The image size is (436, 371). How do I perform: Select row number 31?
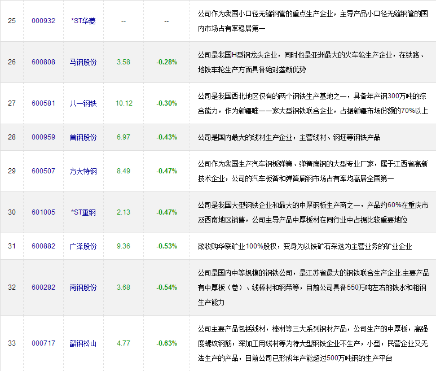point(12,246)
